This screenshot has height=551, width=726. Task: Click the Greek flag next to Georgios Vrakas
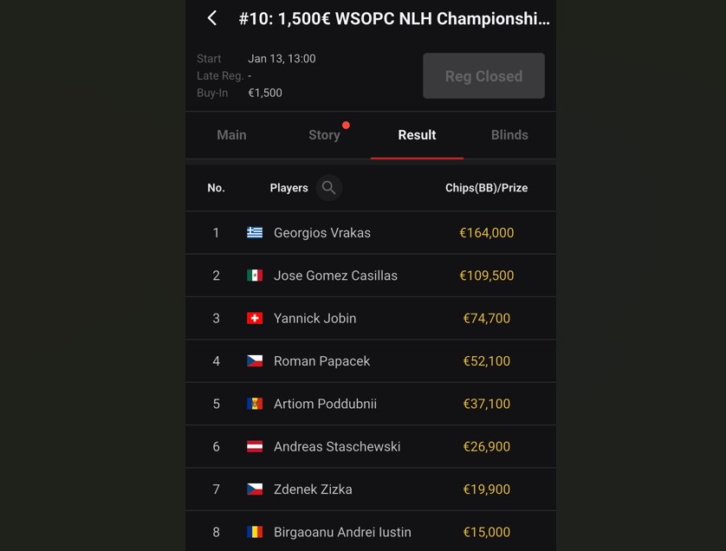pos(253,232)
